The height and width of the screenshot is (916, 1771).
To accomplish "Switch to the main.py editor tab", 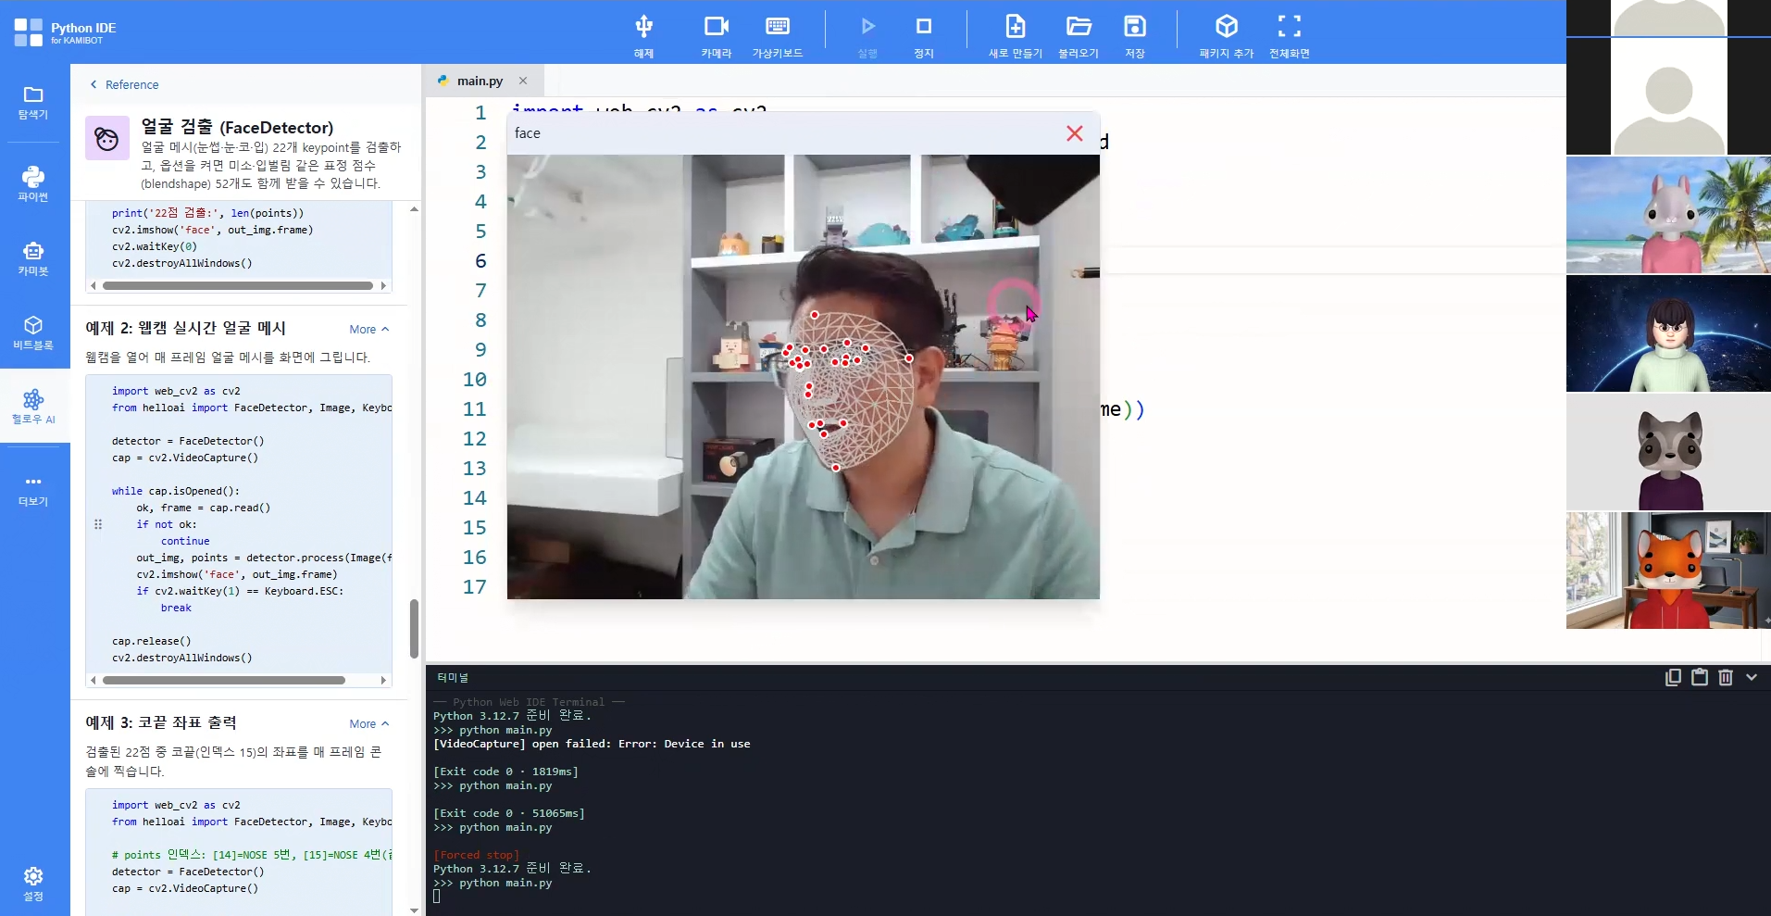I will point(480,81).
